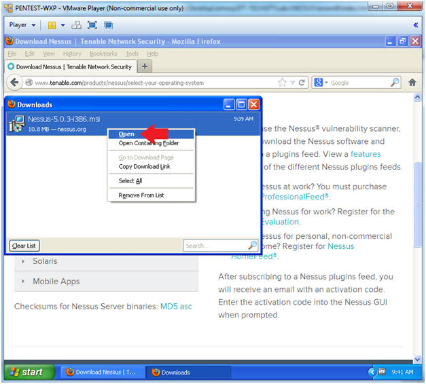
Task: Go to Firefox home page icon
Action: click(412, 83)
